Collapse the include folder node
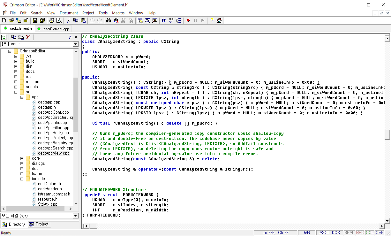 [22, 179]
